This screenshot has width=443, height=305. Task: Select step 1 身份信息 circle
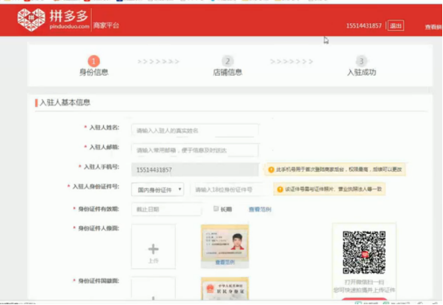pyautogui.click(x=94, y=61)
